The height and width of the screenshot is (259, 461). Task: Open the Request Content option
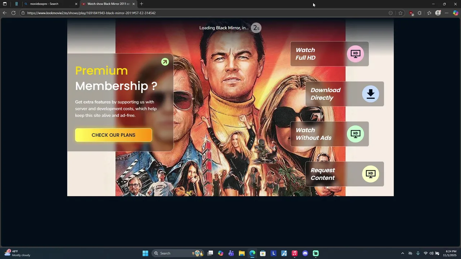pos(345,174)
